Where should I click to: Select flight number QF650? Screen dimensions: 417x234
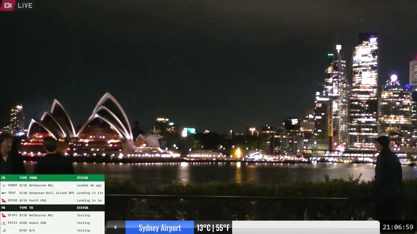[12, 200]
